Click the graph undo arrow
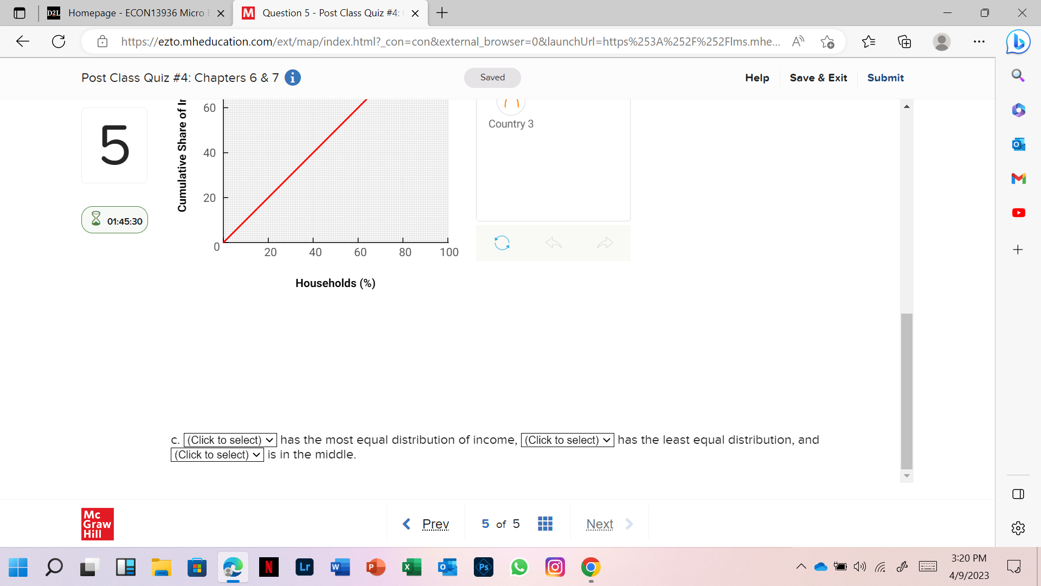This screenshot has height=586, width=1041. (x=554, y=243)
